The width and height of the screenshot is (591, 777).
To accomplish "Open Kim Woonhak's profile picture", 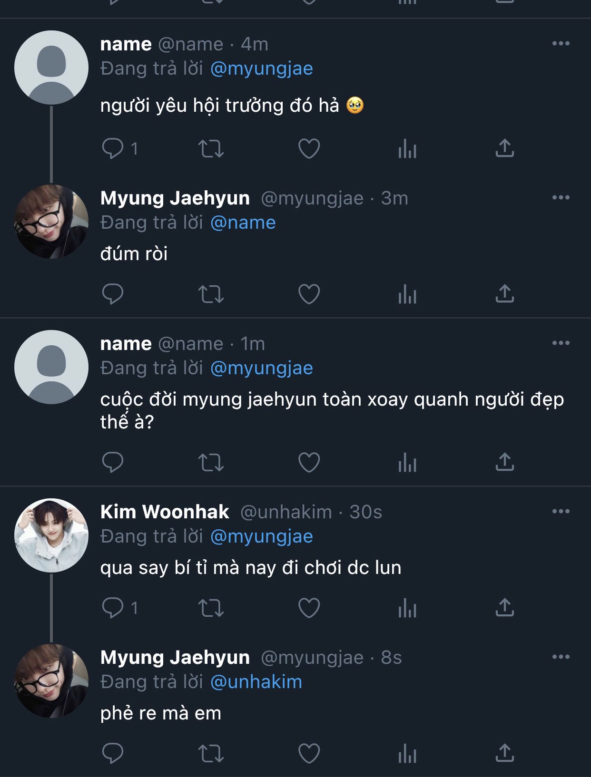I will point(51,535).
